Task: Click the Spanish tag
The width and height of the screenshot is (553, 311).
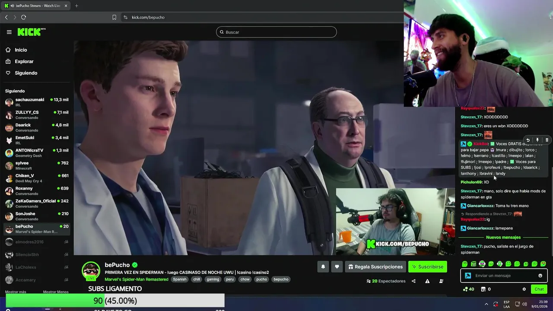Action: (180, 279)
